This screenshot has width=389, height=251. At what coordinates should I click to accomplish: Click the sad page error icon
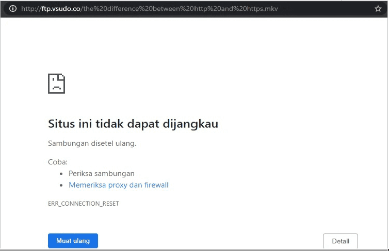coord(56,83)
